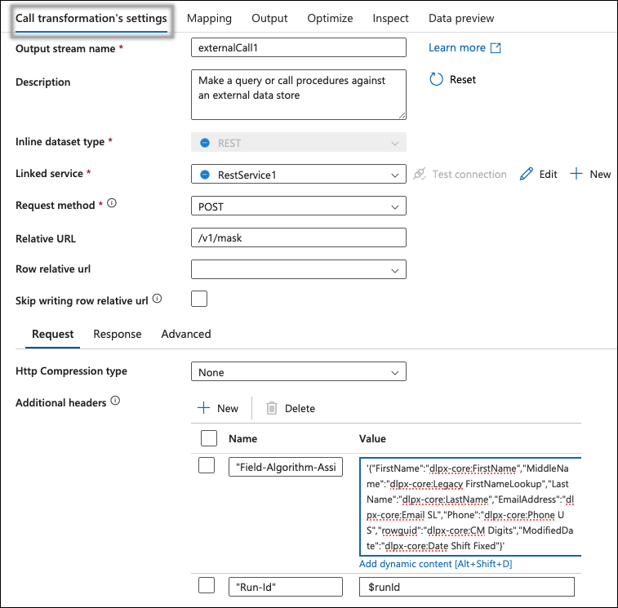The image size is (618, 608).
Task: Click the Additional headers info icon
Action: pos(115,401)
